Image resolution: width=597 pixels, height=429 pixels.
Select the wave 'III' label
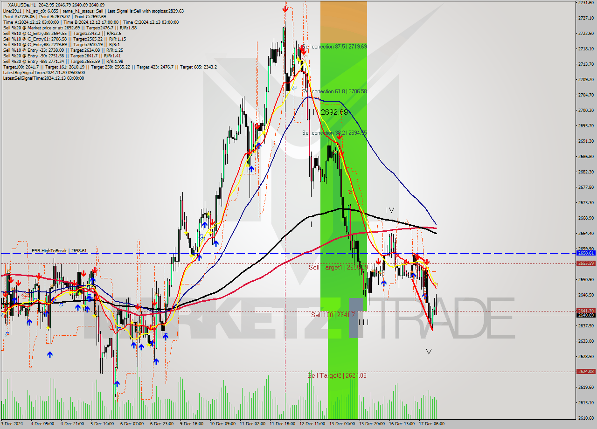(x=364, y=322)
